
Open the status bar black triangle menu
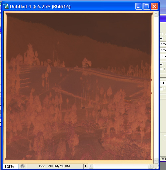tap(86, 166)
